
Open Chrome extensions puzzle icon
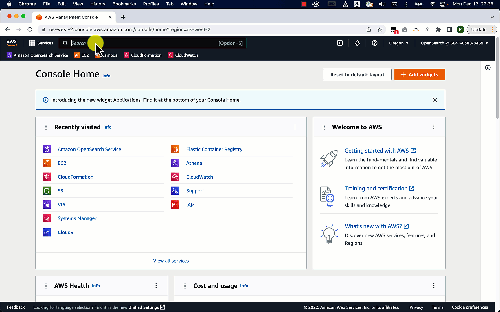tap(438, 29)
